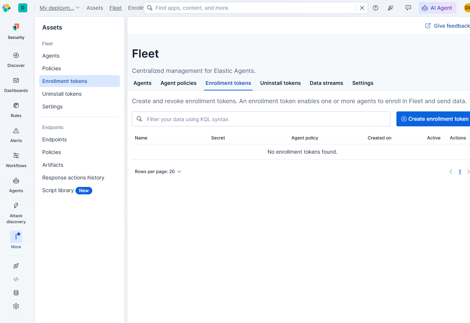
Task: Click the Actions column header
Action: point(458,138)
